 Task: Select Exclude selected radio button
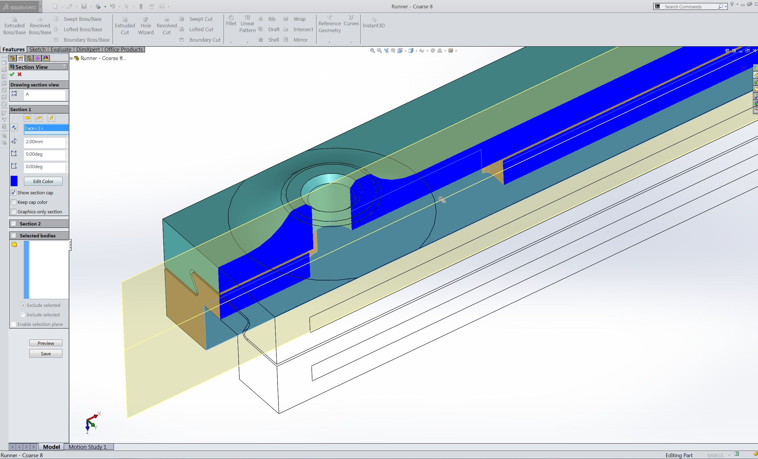coord(22,305)
